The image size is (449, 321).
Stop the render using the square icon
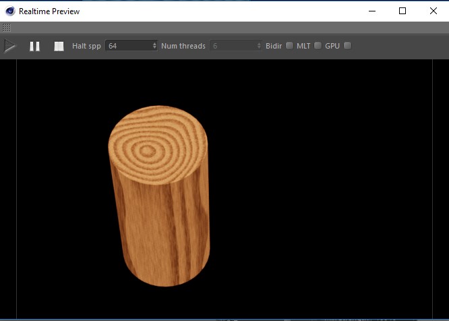pos(59,46)
